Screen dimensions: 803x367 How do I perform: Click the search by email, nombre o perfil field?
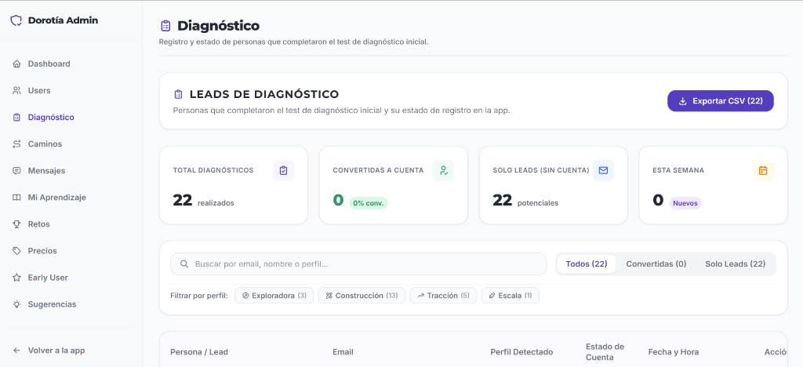point(358,264)
